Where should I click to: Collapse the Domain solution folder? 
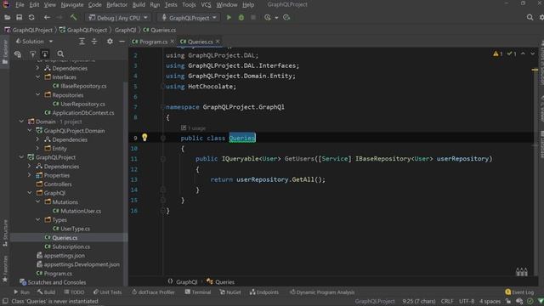click(21, 122)
